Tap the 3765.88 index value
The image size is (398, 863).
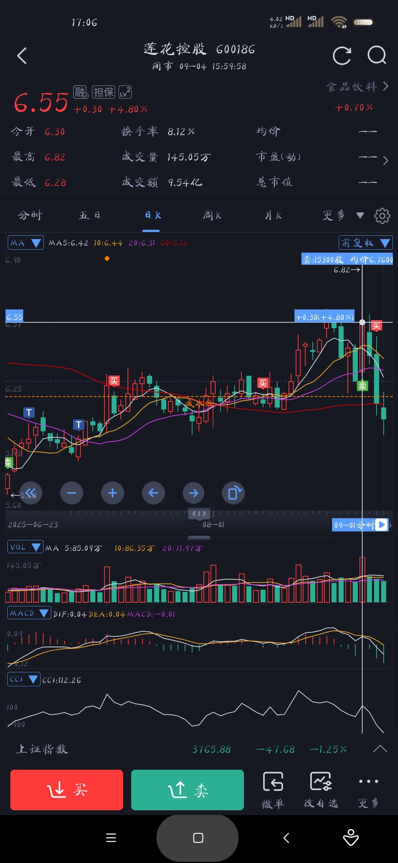212,749
